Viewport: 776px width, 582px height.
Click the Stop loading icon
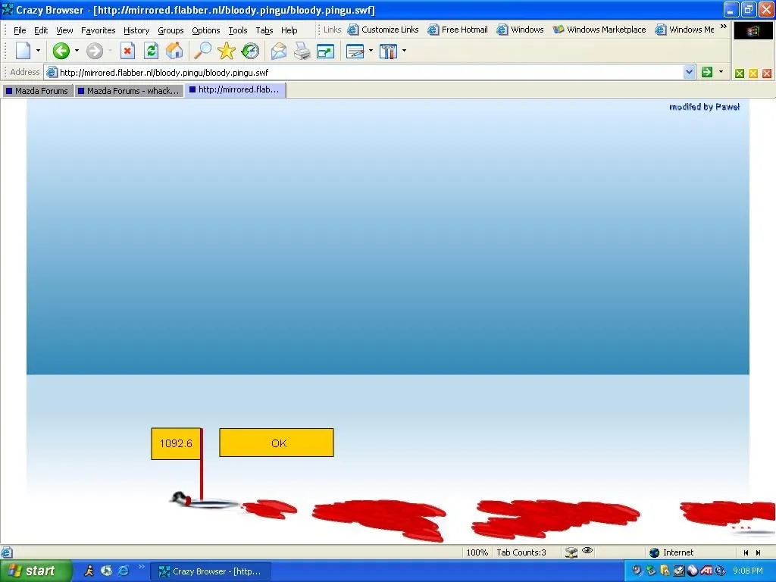(127, 51)
